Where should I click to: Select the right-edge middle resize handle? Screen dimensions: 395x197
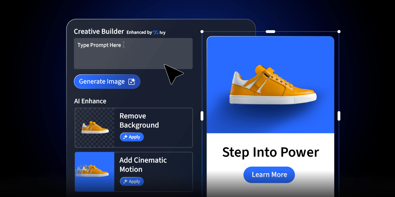coord(339,116)
